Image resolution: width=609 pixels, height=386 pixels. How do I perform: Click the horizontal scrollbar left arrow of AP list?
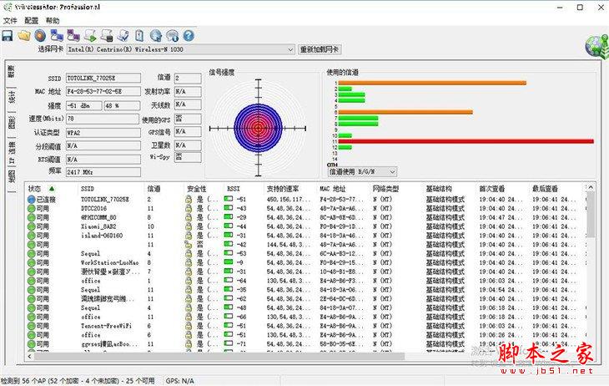pyautogui.click(x=29, y=356)
